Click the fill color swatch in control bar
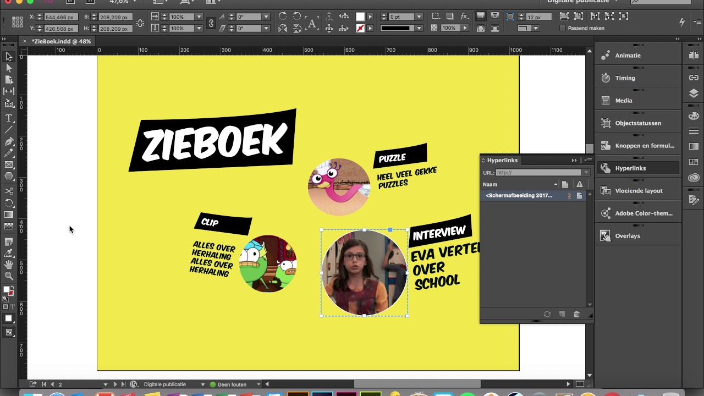This screenshot has width=704, height=396. pos(360,17)
